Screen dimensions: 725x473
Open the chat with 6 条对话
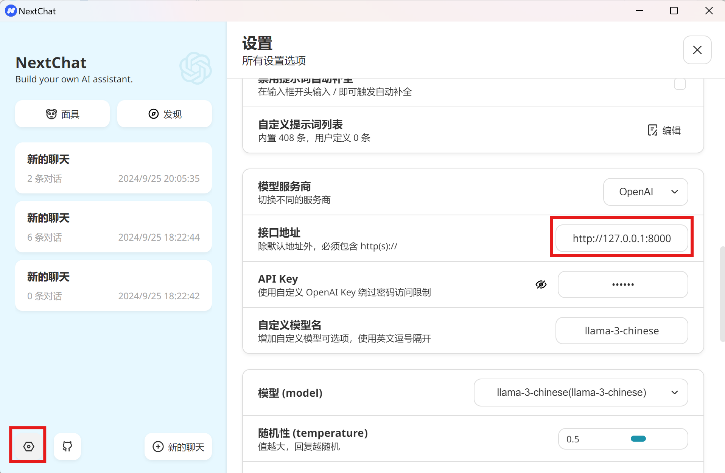(114, 227)
